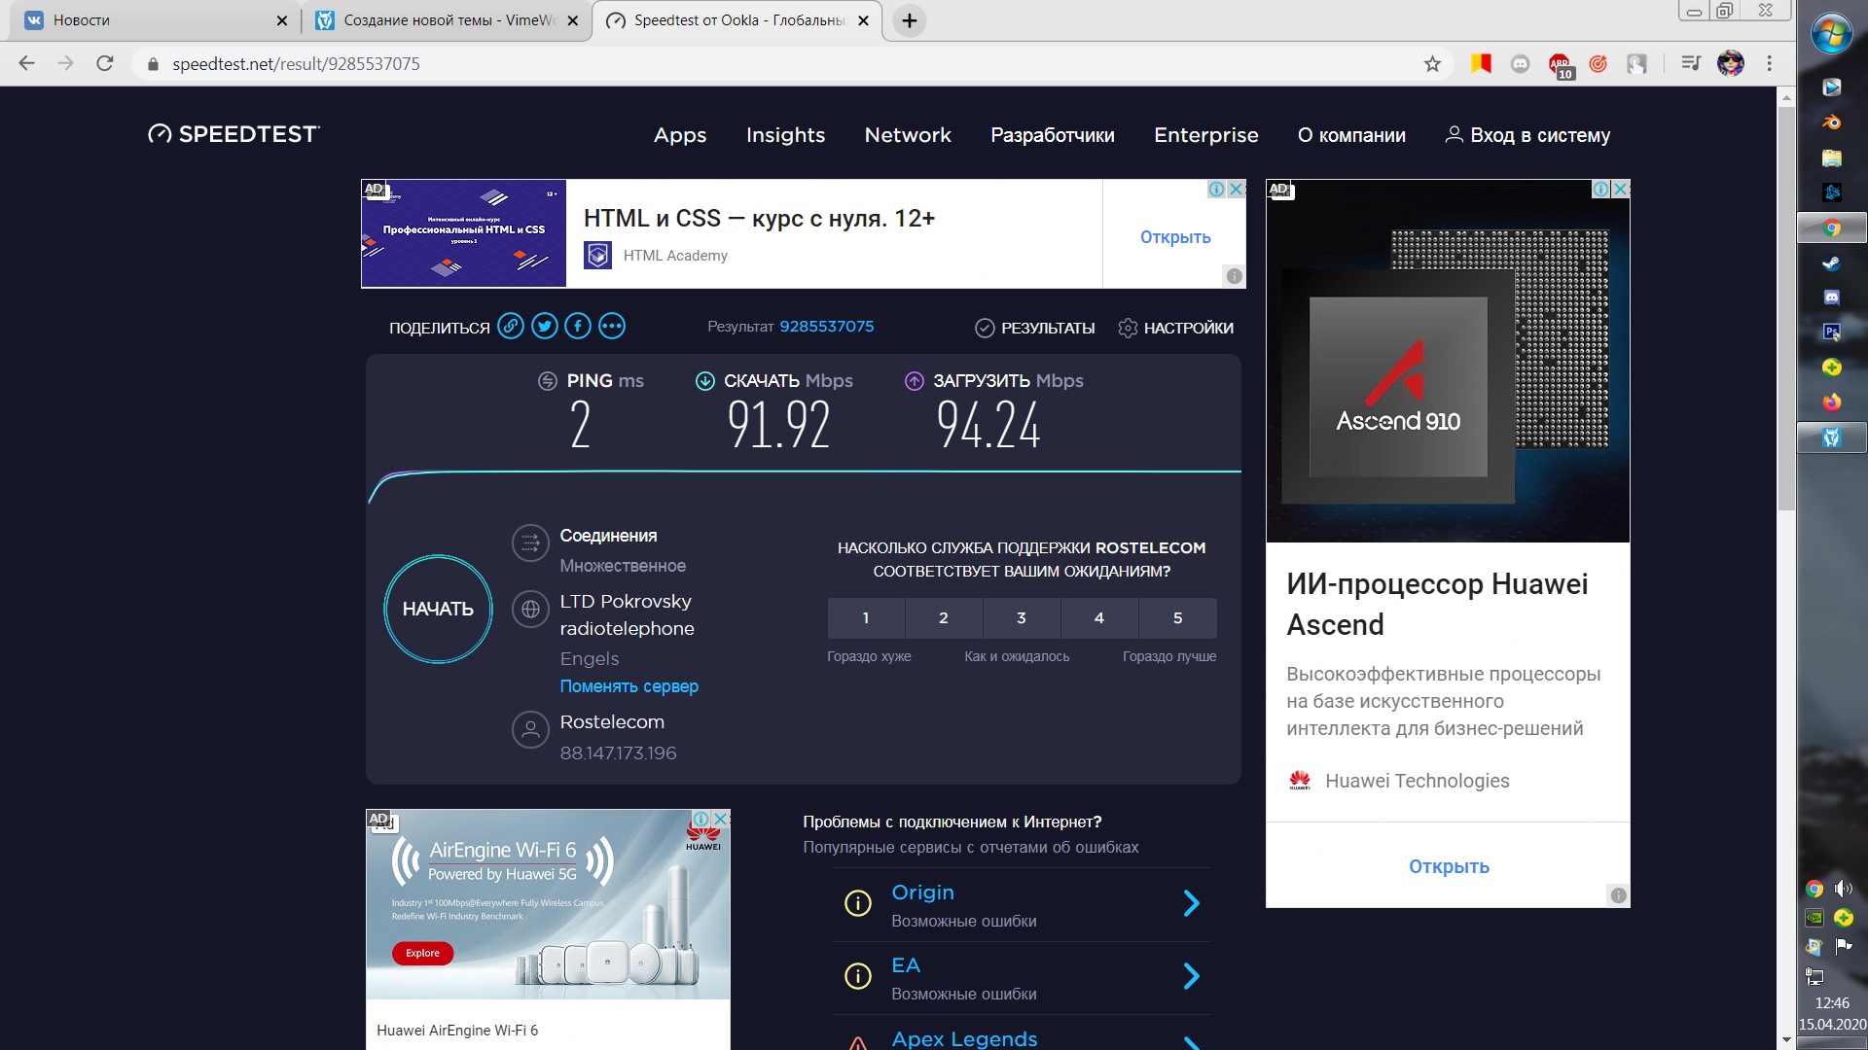Open the media control playlist icon
This screenshot has height=1050, width=1868.
tap(1691, 63)
